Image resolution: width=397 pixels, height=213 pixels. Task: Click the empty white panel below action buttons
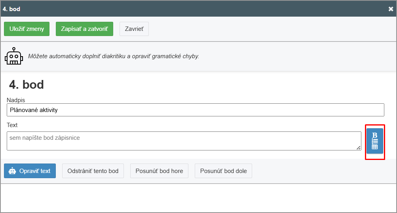pyautogui.click(x=198, y=198)
